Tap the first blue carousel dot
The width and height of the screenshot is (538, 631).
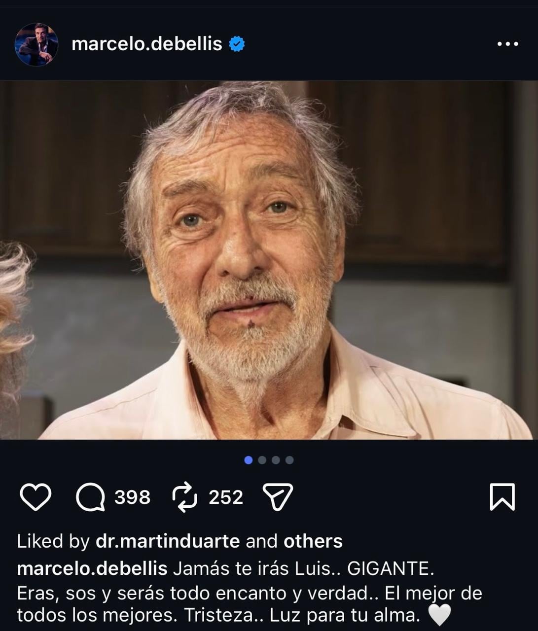pos(247,460)
